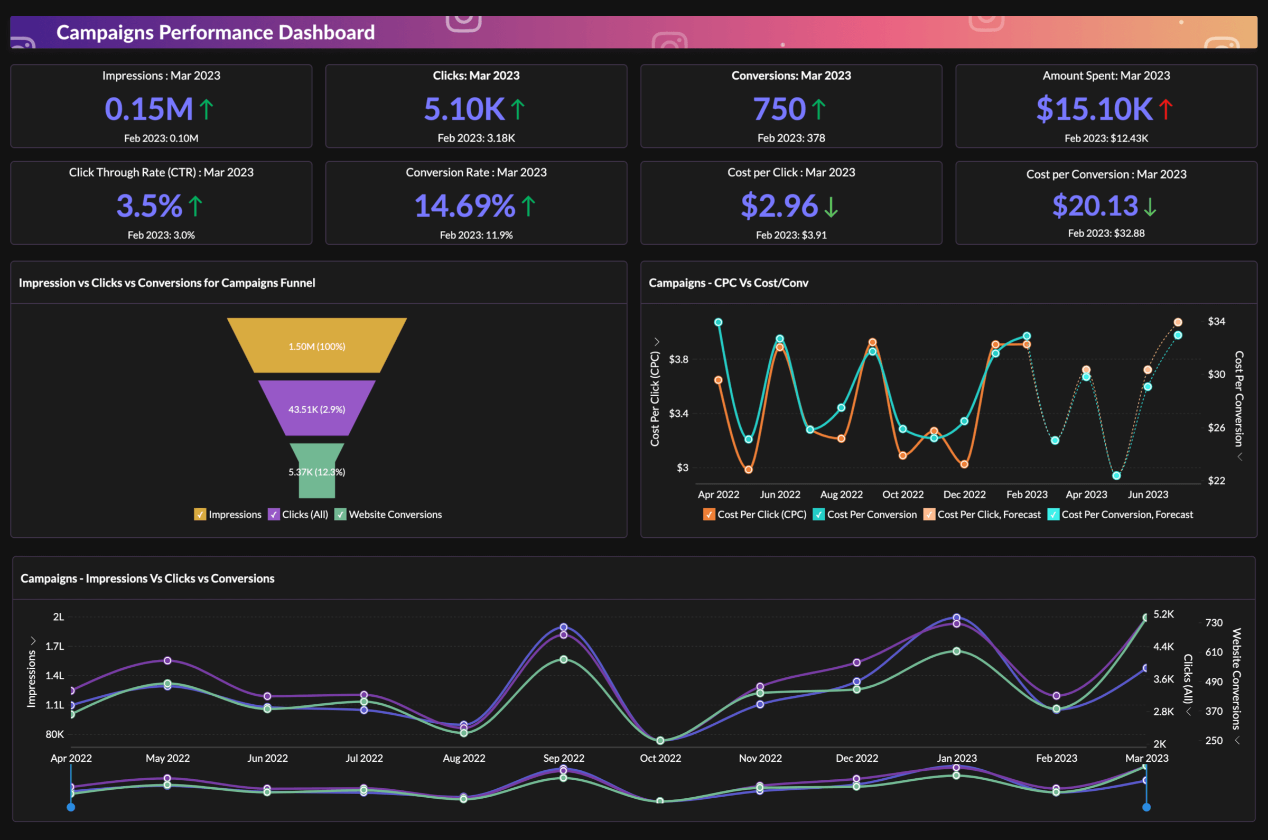
Task: Click the Jan 2023 label on bottom chart axis
Action: tap(957, 758)
